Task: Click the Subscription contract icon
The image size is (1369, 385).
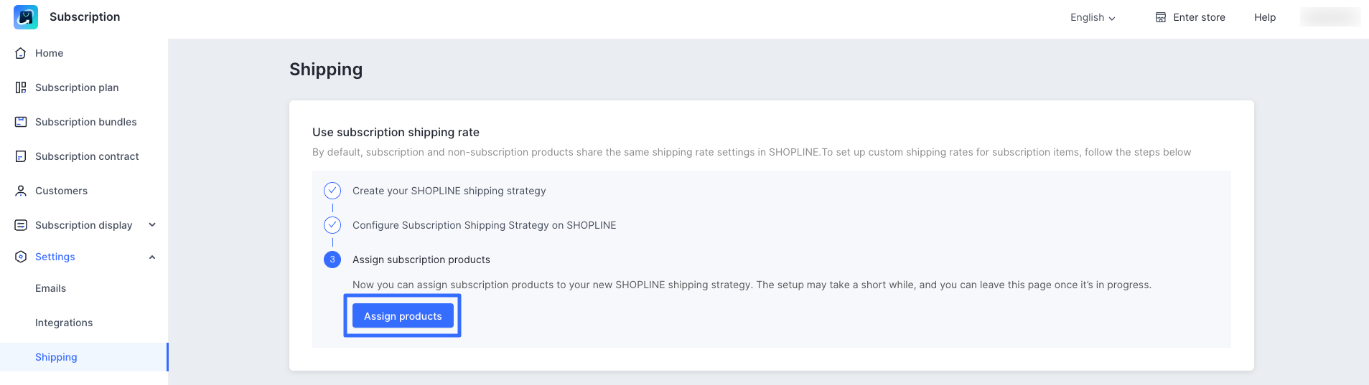Action: (21, 156)
